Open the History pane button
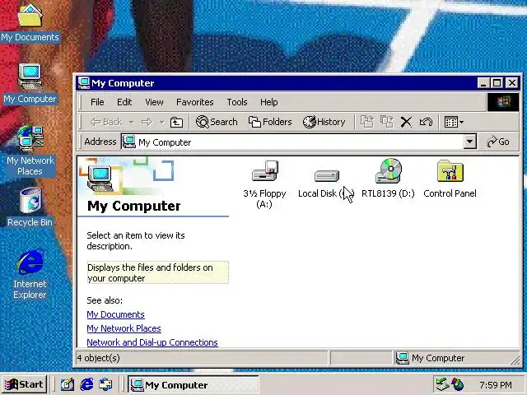Screen dimensions: 527x395 click(324, 122)
